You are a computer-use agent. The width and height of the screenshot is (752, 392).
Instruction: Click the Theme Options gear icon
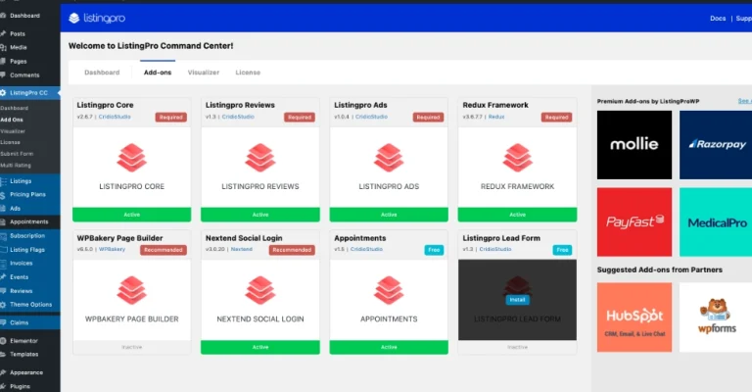tap(5, 304)
